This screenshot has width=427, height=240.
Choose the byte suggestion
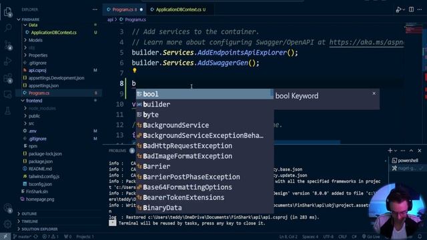tap(205, 115)
